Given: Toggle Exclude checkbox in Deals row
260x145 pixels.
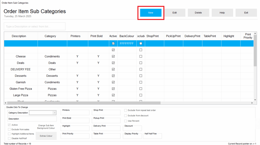Looking at the screenshot, I should 141,63.
